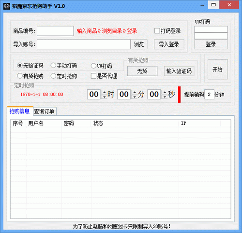The image size is (242, 233).
Task: Increase seconds spinner with up arrow
Action: click(165, 92)
